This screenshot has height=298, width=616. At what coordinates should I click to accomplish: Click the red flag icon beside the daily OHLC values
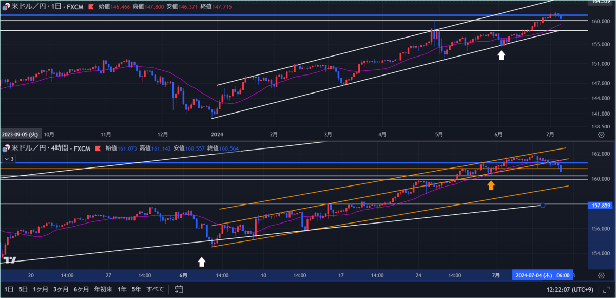[x=91, y=7]
